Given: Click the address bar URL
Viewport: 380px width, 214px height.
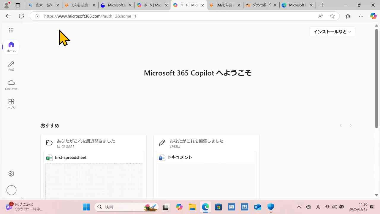Looking at the screenshot, I should point(90,16).
